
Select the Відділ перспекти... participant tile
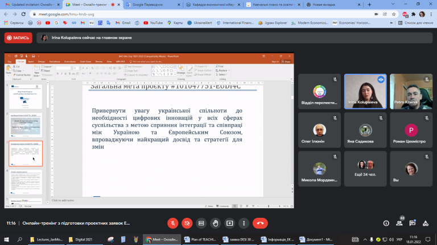[x=319, y=91]
